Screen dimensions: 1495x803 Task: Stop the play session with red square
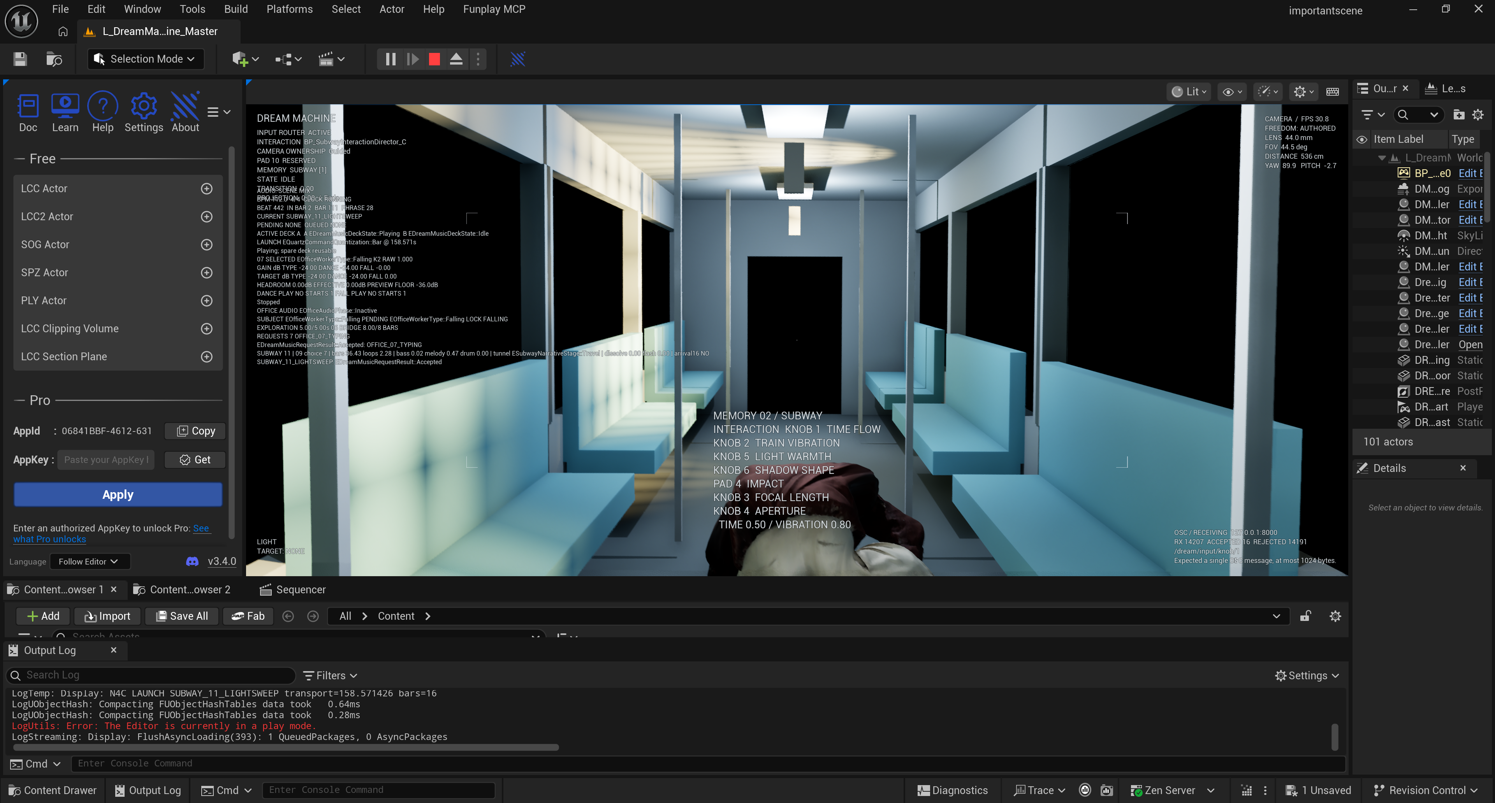[434, 59]
